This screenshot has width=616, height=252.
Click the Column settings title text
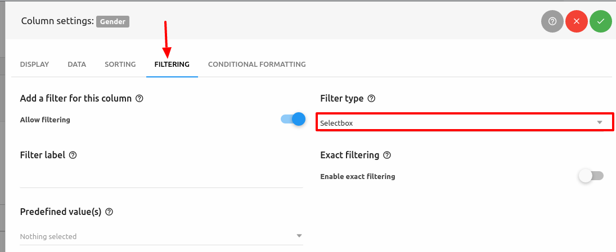click(57, 21)
